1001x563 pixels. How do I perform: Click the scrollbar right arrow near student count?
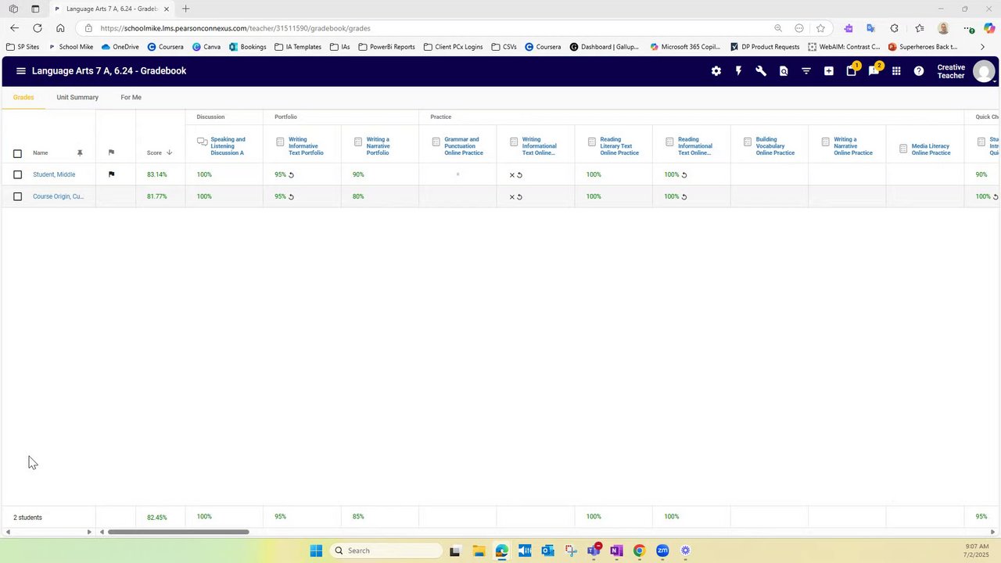click(89, 532)
